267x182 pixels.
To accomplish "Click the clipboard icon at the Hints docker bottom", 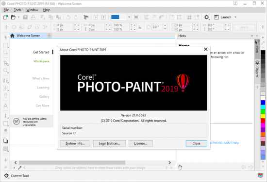I will click(x=180, y=167).
